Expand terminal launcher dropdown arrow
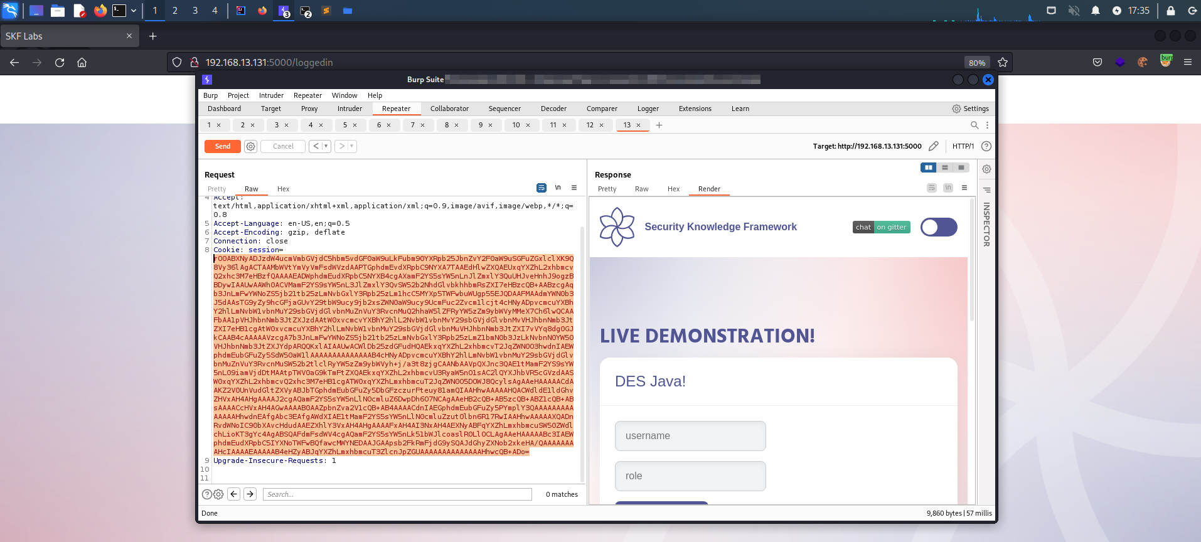The width and height of the screenshot is (1201, 542). (134, 10)
